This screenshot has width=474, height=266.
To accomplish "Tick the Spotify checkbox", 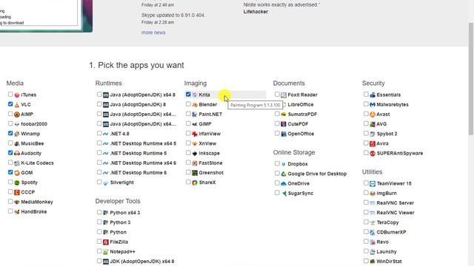I will point(10,182).
